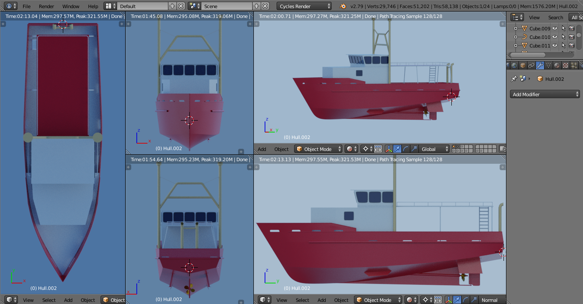Toggle translate manipulator in upper side viewport
This screenshot has width=583, height=304.
(397, 149)
